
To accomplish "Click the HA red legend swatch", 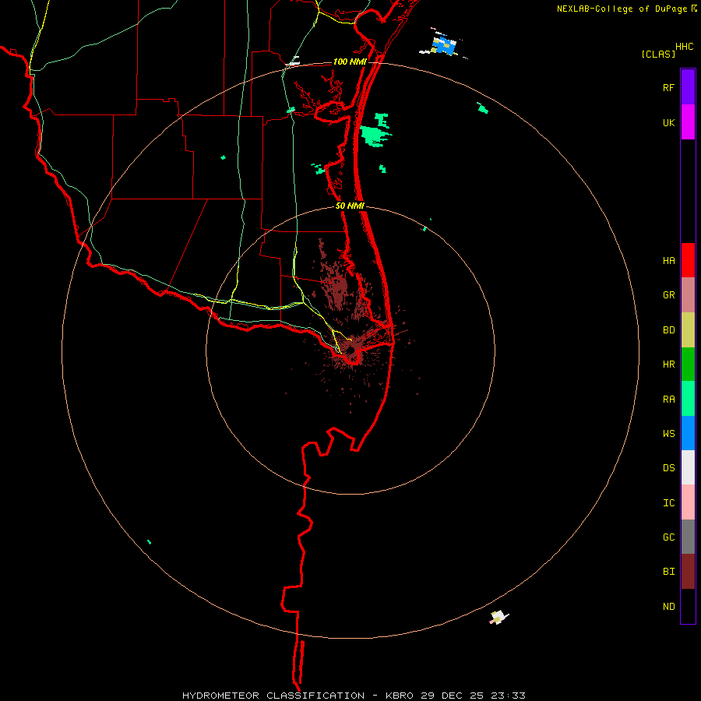I will click(688, 260).
